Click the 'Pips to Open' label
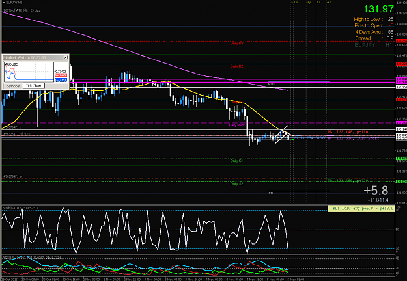Viewport: 407px width, 281px height. pos(369,25)
